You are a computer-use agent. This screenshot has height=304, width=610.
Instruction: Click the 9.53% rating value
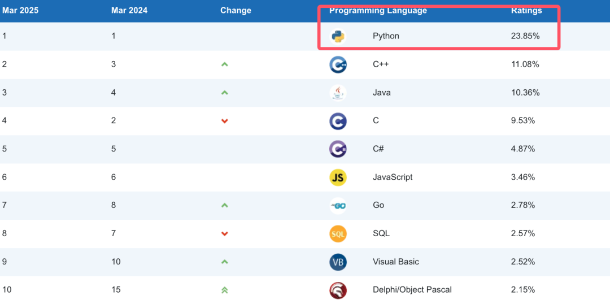(x=523, y=121)
